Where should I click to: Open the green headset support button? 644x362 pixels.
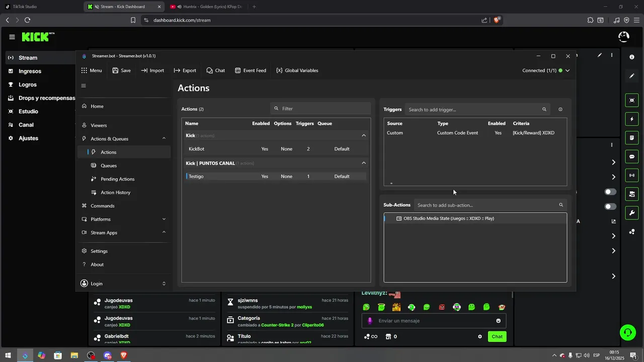click(627, 332)
